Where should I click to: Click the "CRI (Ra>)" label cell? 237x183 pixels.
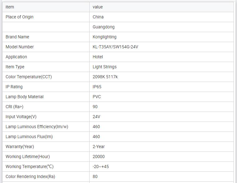14,107
